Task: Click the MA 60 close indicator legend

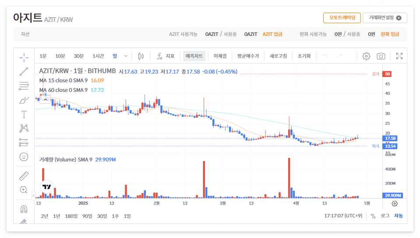Action: (71, 90)
